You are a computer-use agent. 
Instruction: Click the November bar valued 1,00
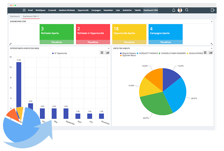tap(101, 116)
